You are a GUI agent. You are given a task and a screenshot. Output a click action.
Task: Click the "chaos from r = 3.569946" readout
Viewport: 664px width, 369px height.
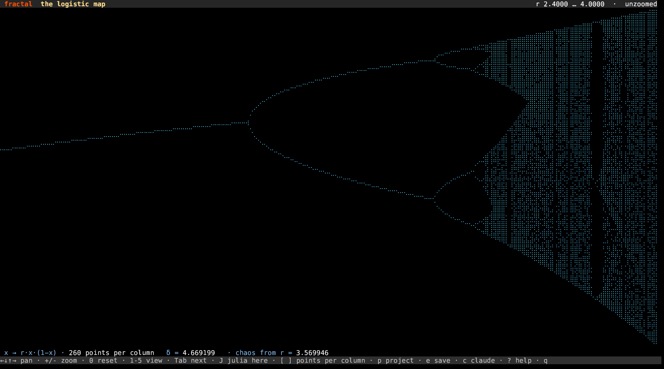pyautogui.click(x=282, y=353)
